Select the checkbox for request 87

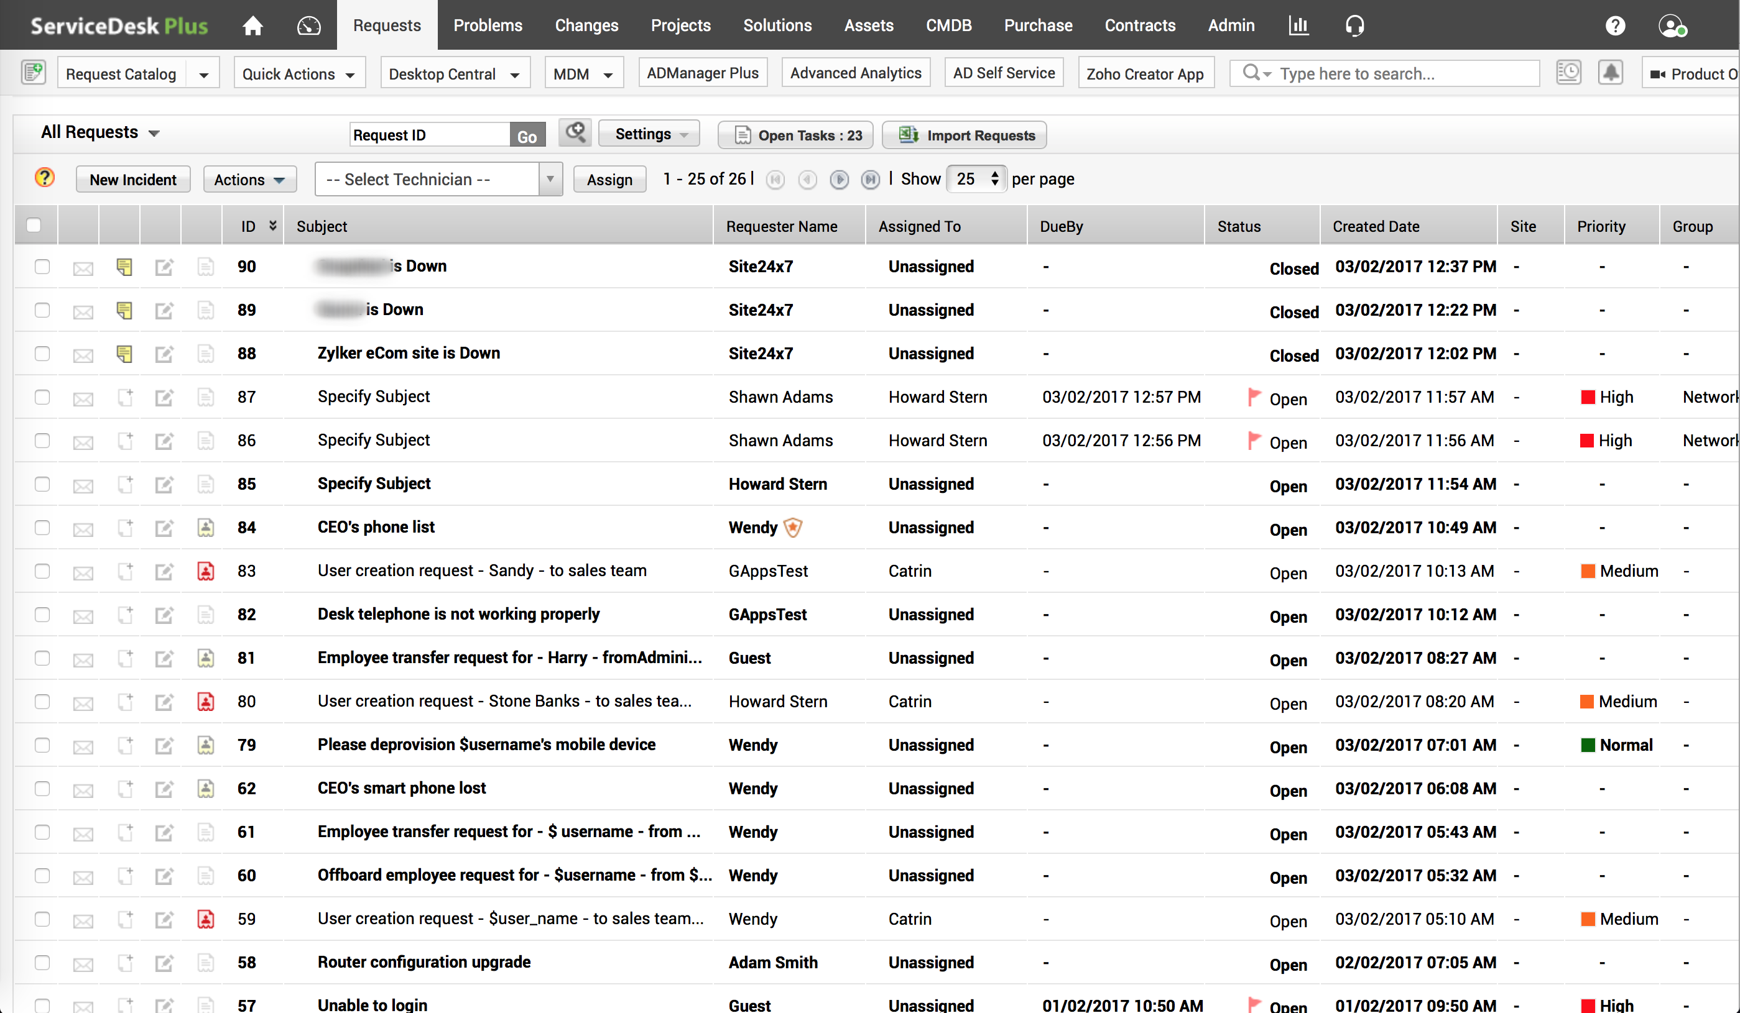(x=42, y=398)
